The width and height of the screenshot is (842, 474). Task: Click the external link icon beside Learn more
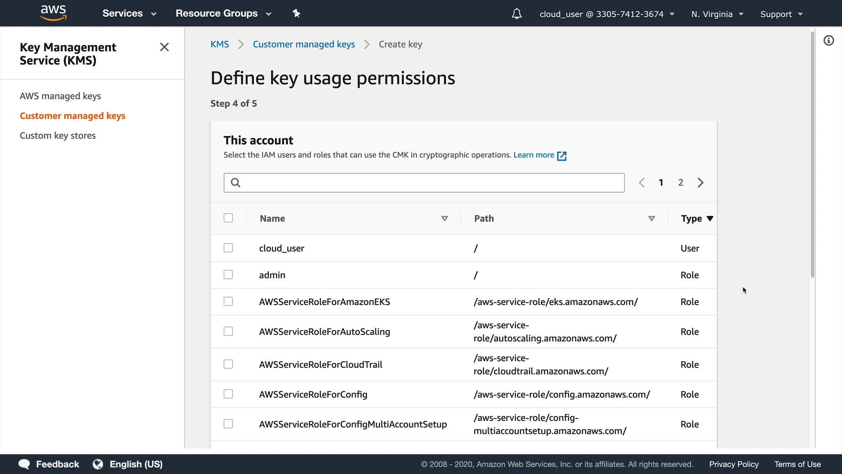(562, 156)
